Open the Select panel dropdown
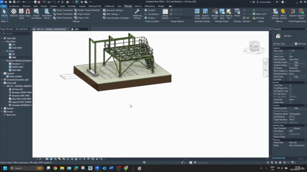This screenshot has height=172, width=307. tap(4, 21)
